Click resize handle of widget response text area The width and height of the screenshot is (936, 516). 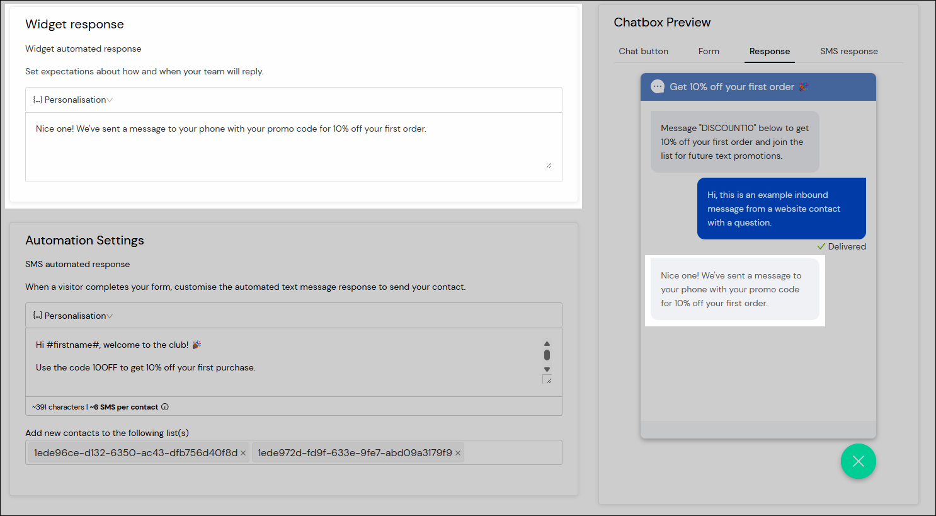click(549, 165)
